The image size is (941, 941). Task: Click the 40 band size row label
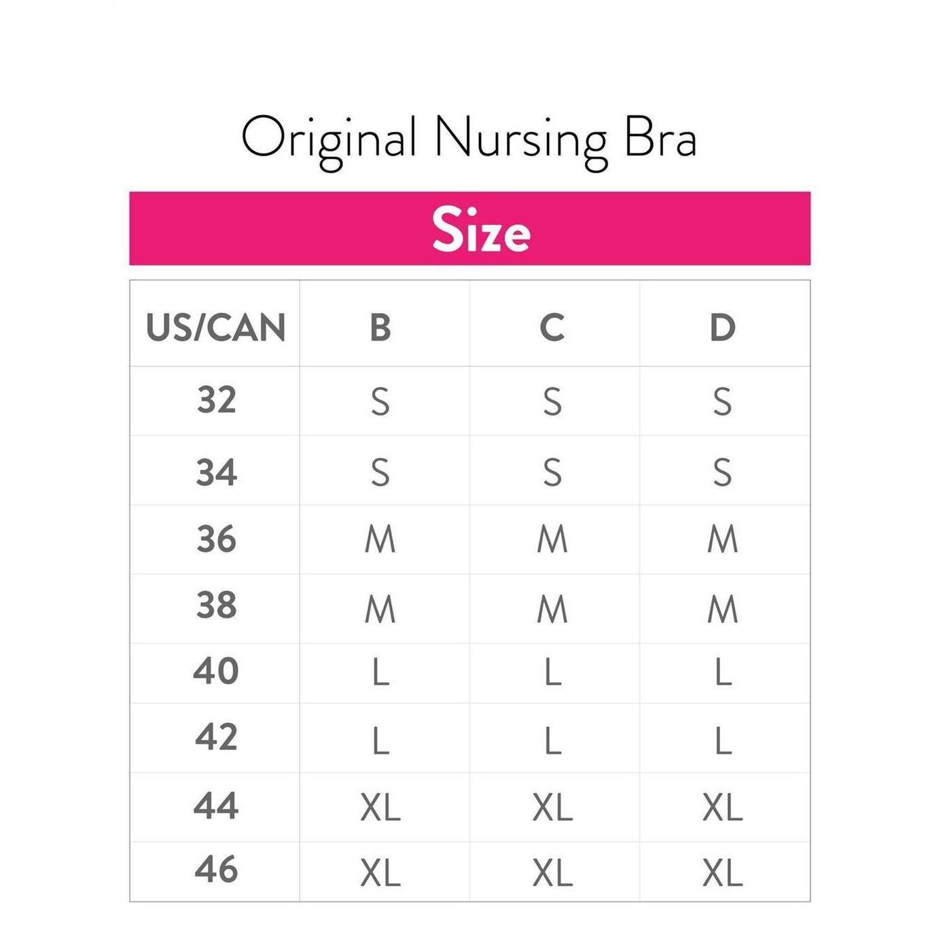pos(216,671)
